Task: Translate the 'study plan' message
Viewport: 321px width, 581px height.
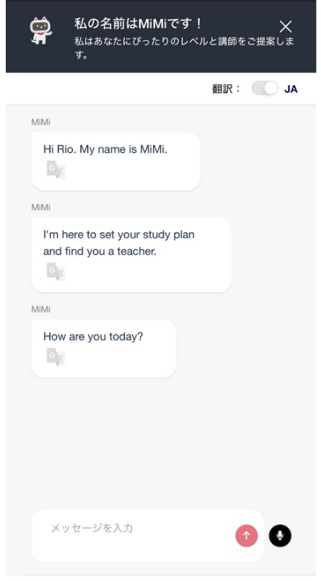Action: (x=56, y=272)
